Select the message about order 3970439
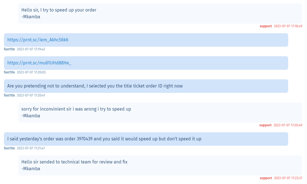Image resolution: width=307 pixels, height=184 pixels. 146,139
